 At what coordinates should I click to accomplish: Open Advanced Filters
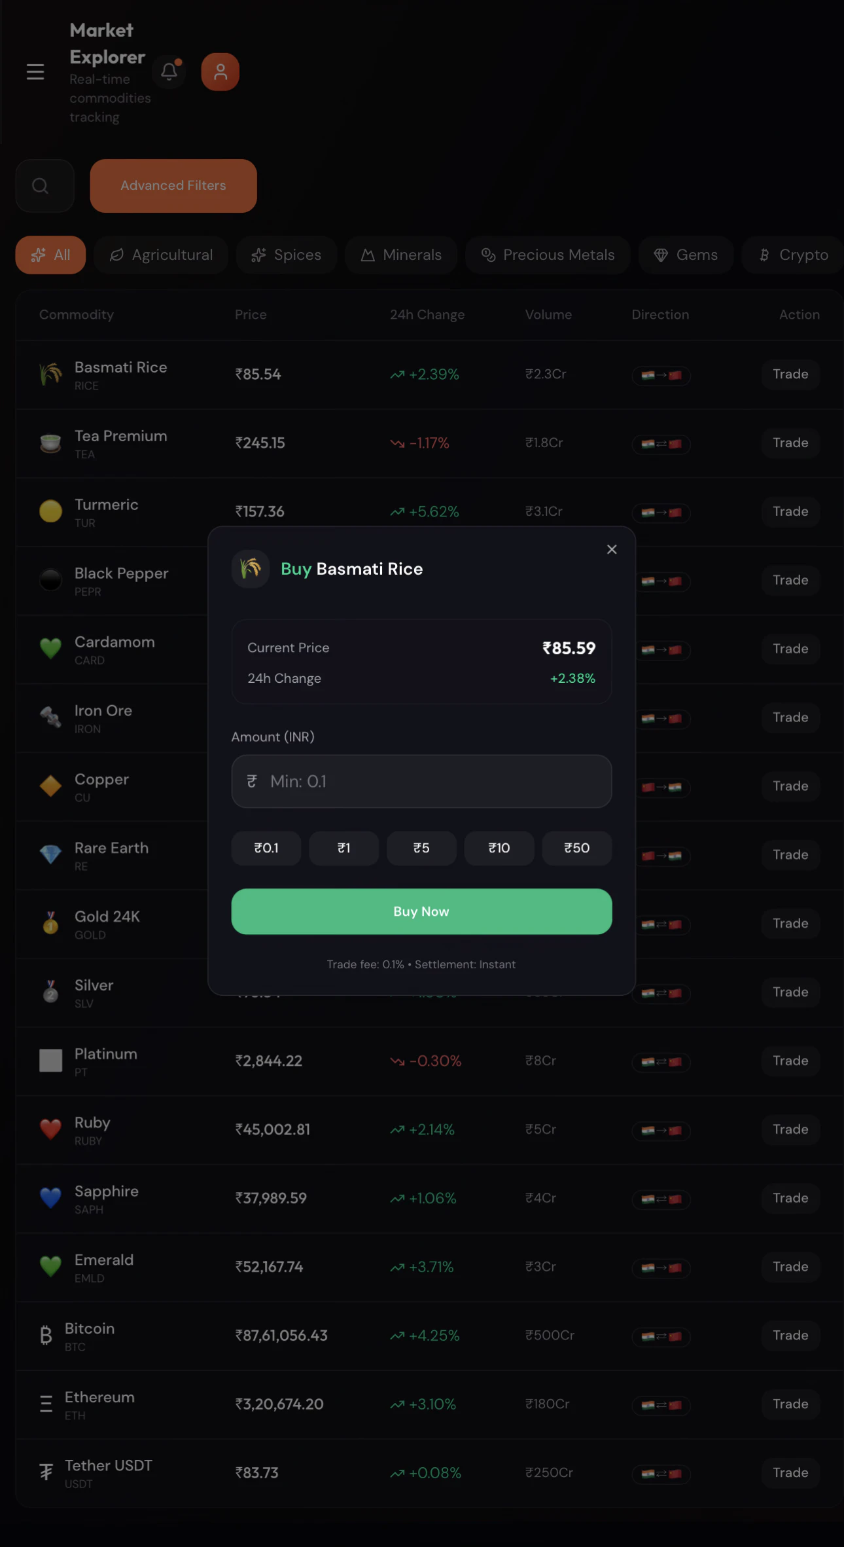coord(173,186)
